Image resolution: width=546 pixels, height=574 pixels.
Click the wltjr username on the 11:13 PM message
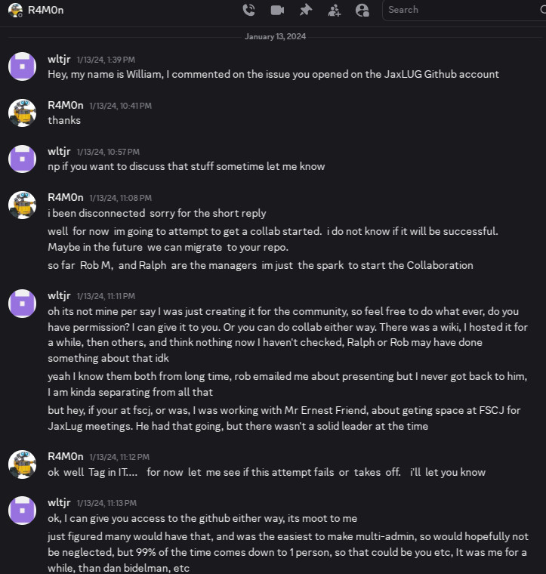pyautogui.click(x=59, y=502)
